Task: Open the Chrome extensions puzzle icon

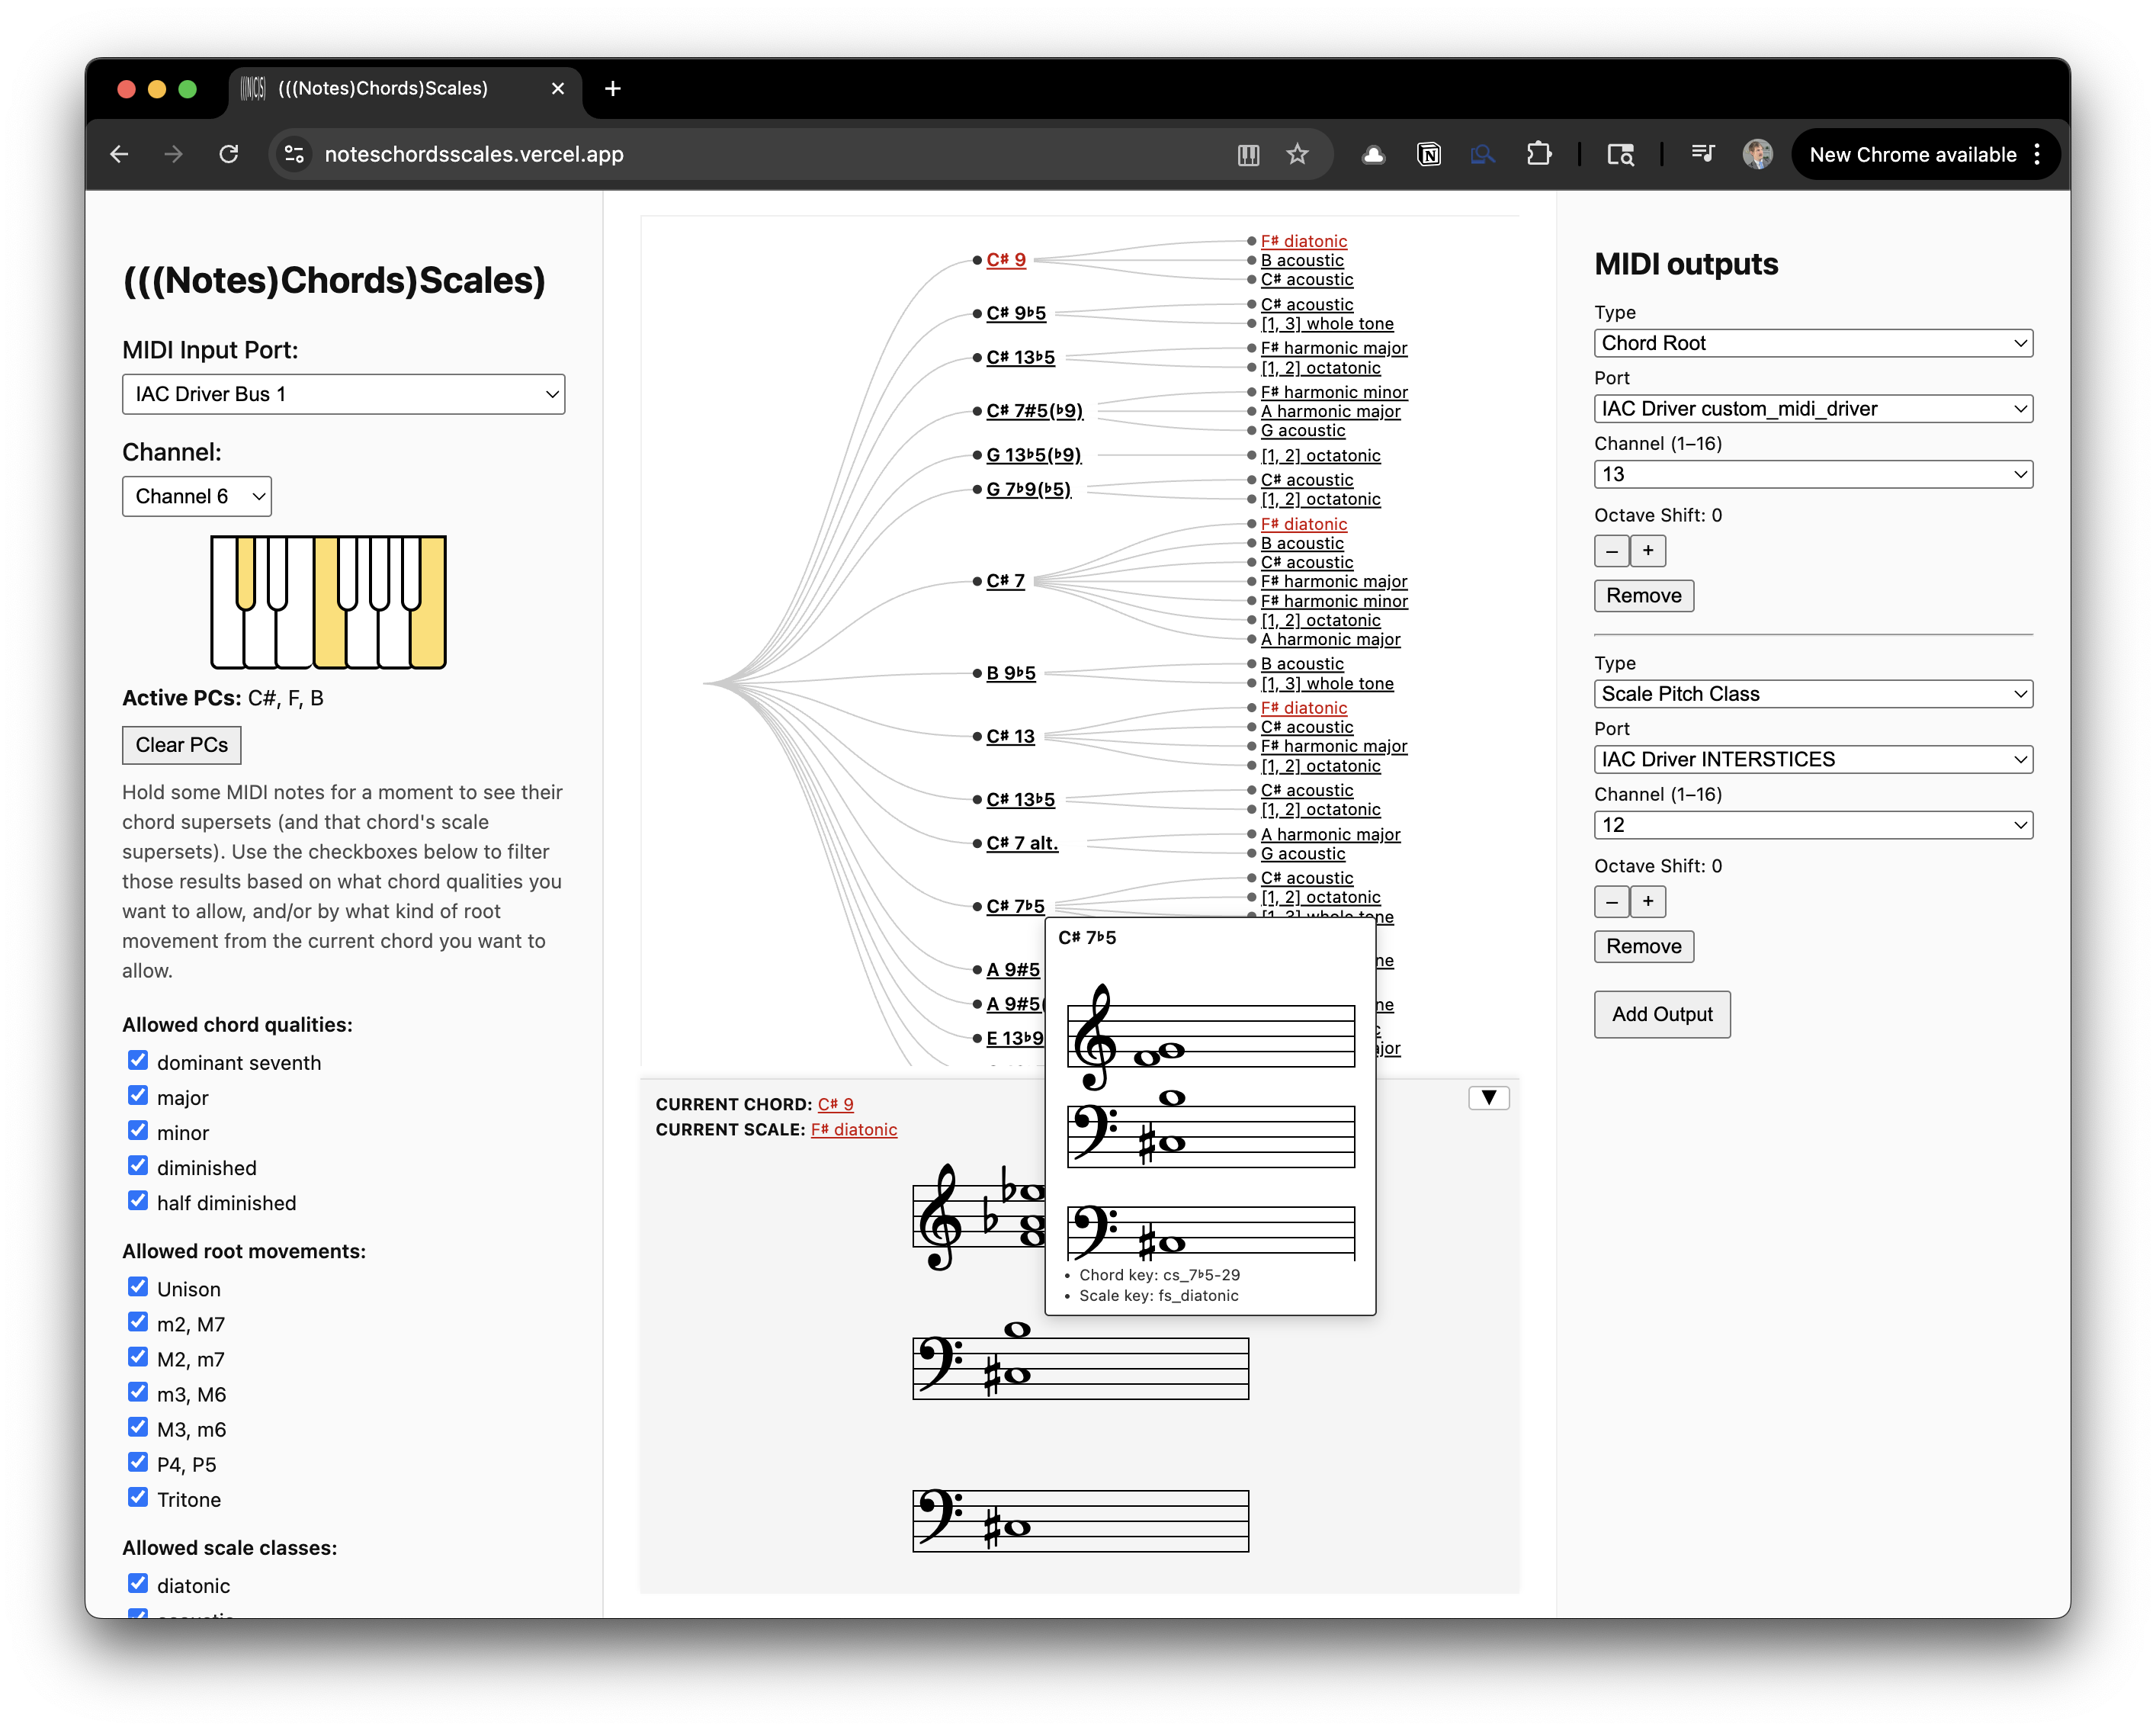Action: tap(1539, 154)
